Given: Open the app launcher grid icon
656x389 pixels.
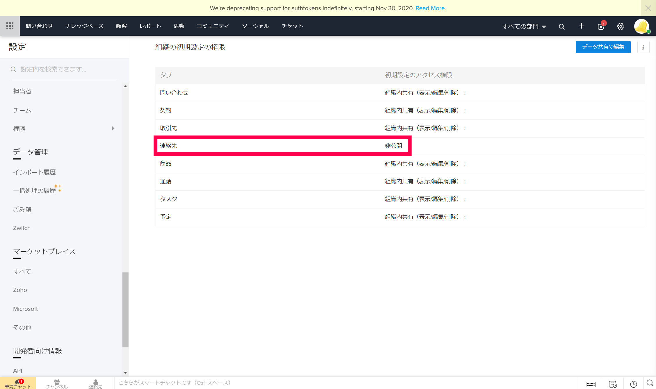Looking at the screenshot, I should [10, 26].
